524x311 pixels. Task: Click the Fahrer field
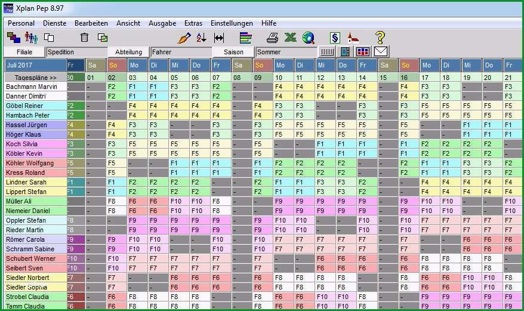pyautogui.click(x=181, y=52)
